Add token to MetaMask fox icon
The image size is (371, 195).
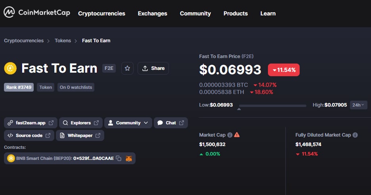(128, 158)
